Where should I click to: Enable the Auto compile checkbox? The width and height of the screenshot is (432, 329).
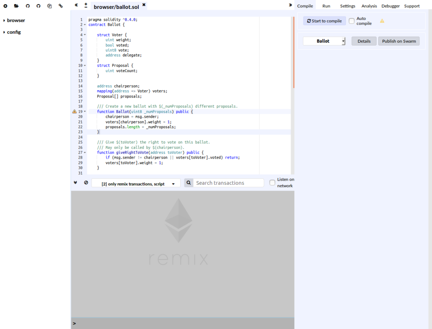click(351, 21)
